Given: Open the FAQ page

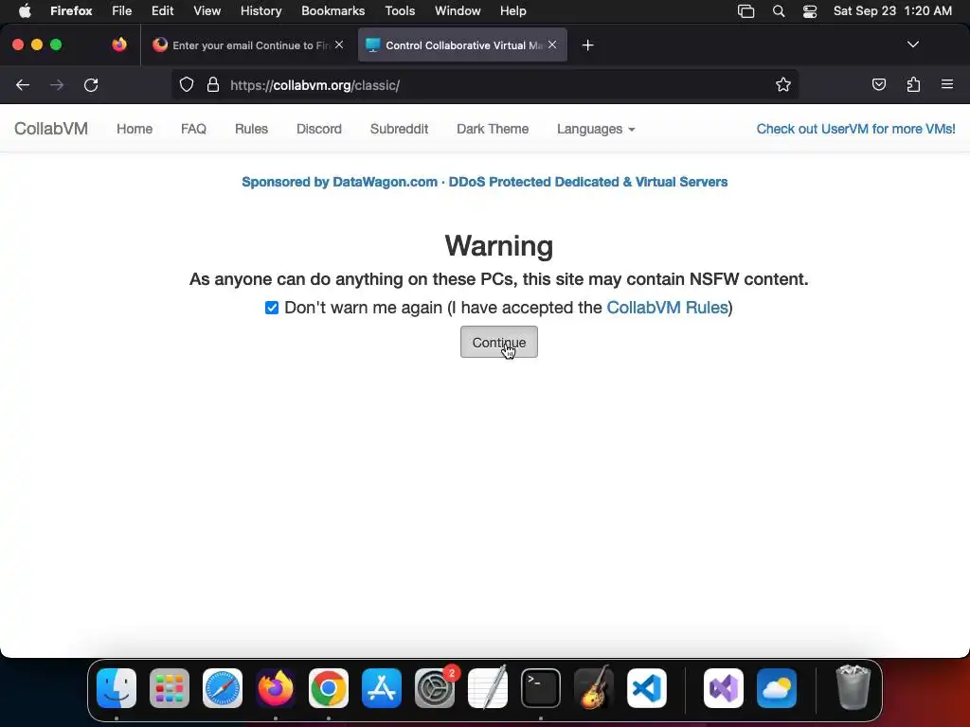Looking at the screenshot, I should (x=193, y=129).
